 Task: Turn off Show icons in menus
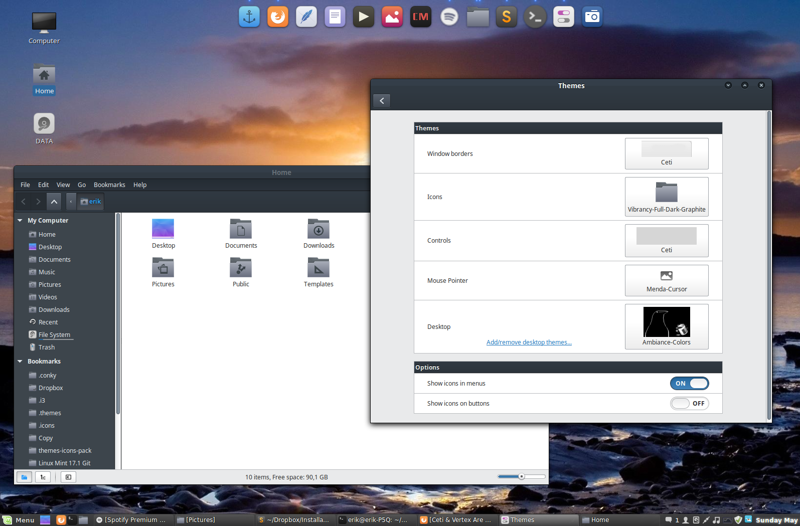tap(689, 384)
